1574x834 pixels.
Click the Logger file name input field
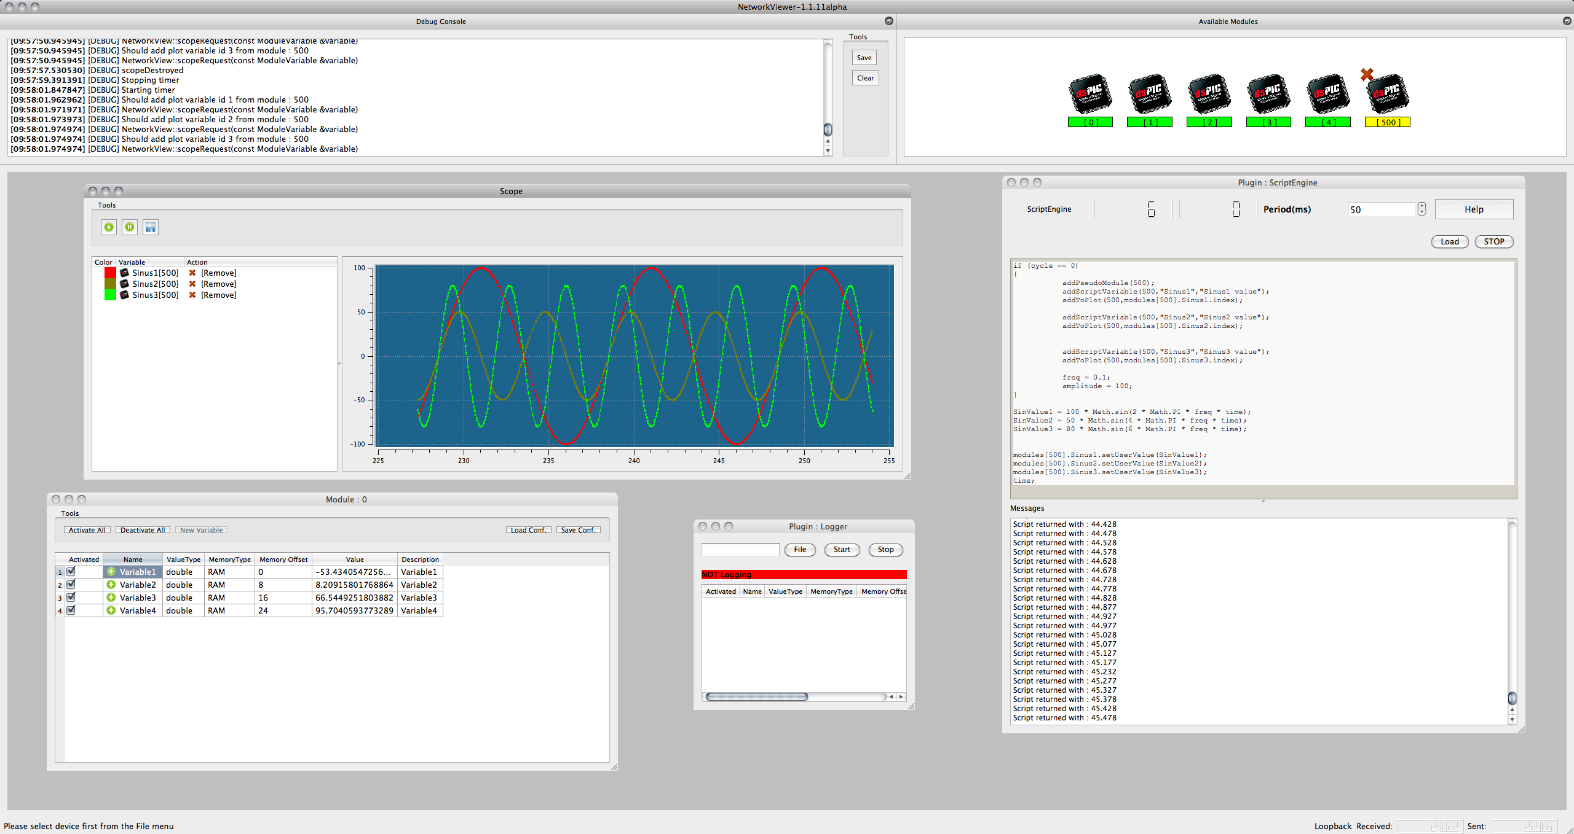pyautogui.click(x=740, y=550)
